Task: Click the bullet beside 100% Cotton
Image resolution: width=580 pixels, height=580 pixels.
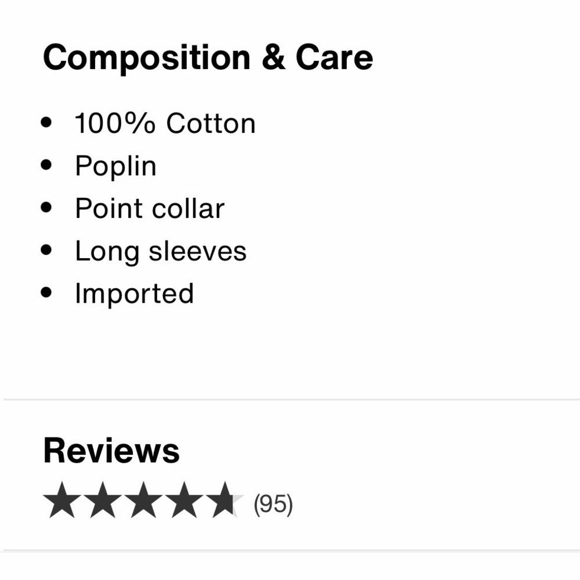Action: coord(46,122)
